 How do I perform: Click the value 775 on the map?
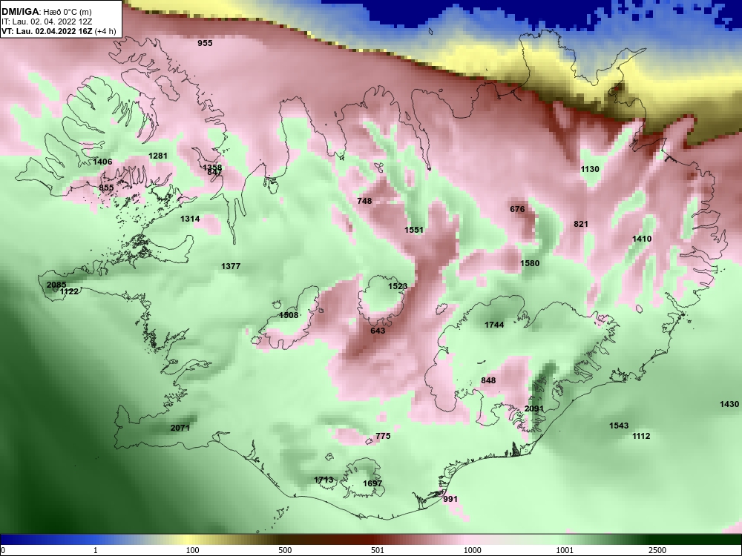coord(383,436)
